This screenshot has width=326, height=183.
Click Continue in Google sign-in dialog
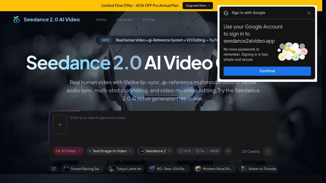pos(267,71)
